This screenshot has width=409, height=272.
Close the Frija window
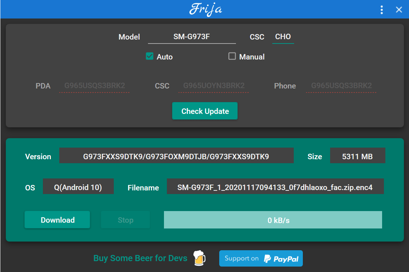(399, 10)
